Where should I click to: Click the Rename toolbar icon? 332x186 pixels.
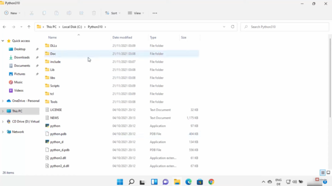(x=69, y=13)
